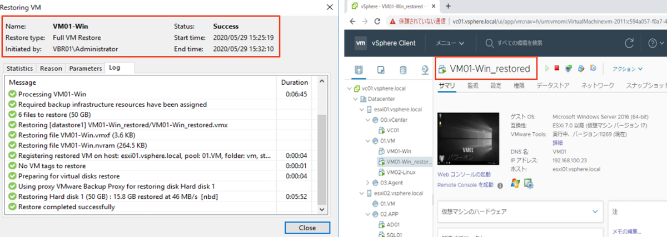Viewport: 667px width, 237px height.
Task: Reload the browser page
Action: (377, 22)
